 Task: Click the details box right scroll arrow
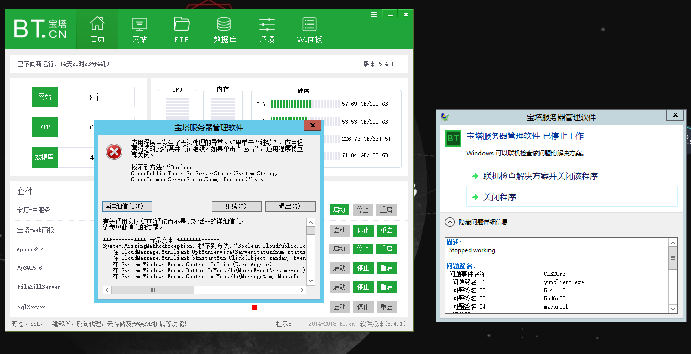(x=302, y=290)
